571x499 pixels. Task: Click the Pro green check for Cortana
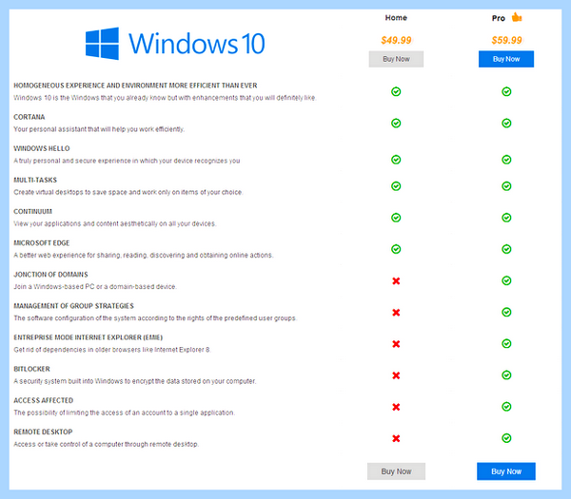[x=506, y=123]
